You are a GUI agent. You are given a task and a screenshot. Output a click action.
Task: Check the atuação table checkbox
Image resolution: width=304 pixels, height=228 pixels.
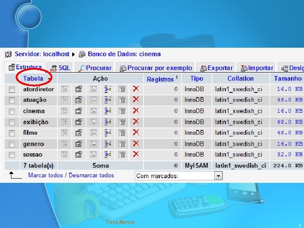click(x=12, y=100)
